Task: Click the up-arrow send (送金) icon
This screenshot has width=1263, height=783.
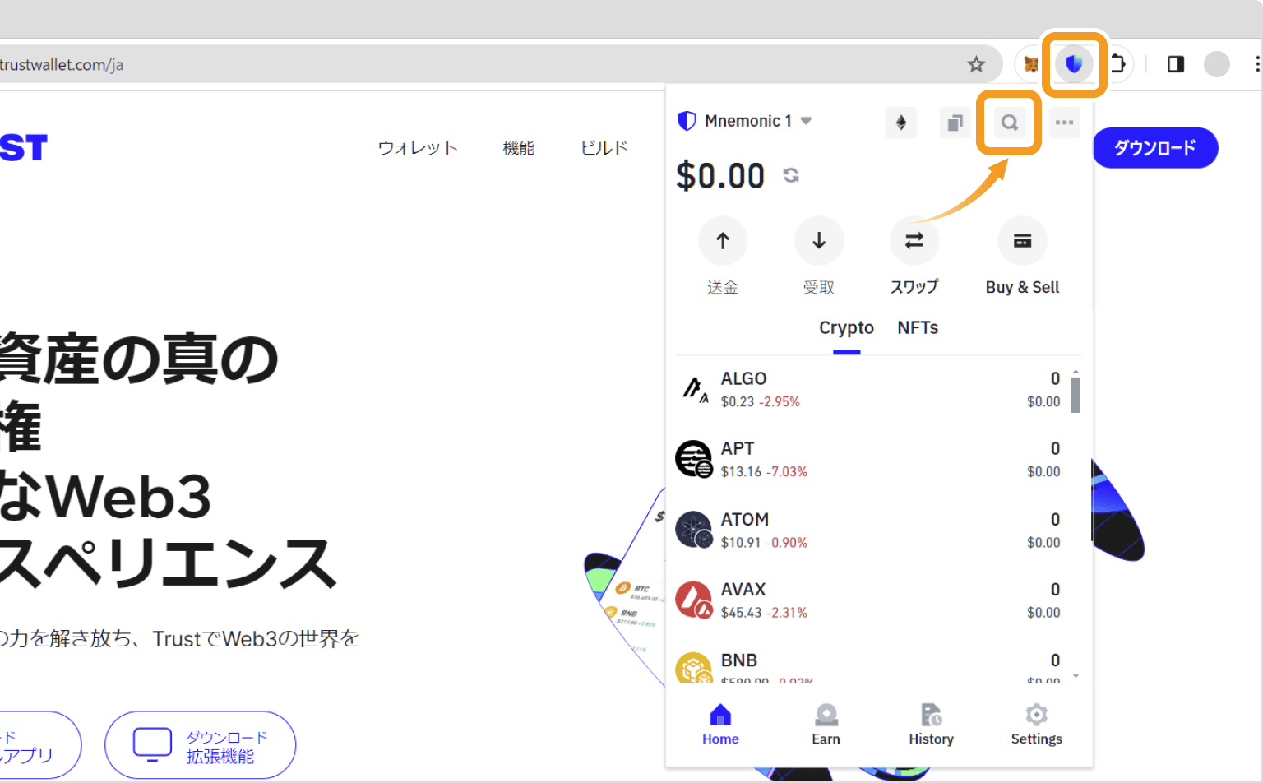Action: [x=723, y=240]
